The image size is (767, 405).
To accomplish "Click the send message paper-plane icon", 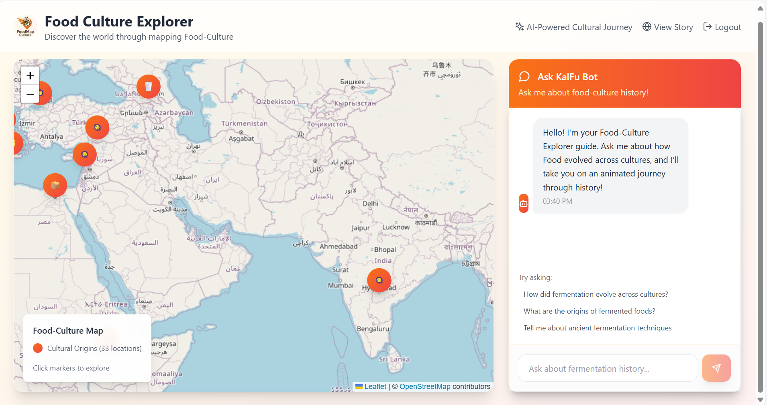I will pyautogui.click(x=716, y=368).
